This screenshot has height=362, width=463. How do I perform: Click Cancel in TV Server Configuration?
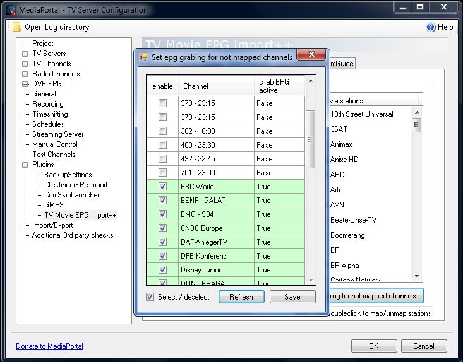pyautogui.click(x=424, y=346)
